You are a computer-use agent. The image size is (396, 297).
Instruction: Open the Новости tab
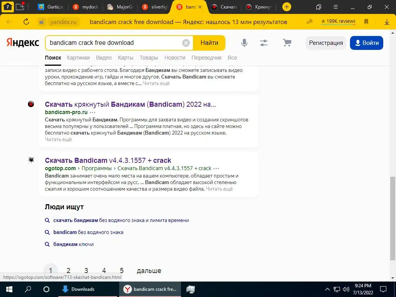(175, 58)
